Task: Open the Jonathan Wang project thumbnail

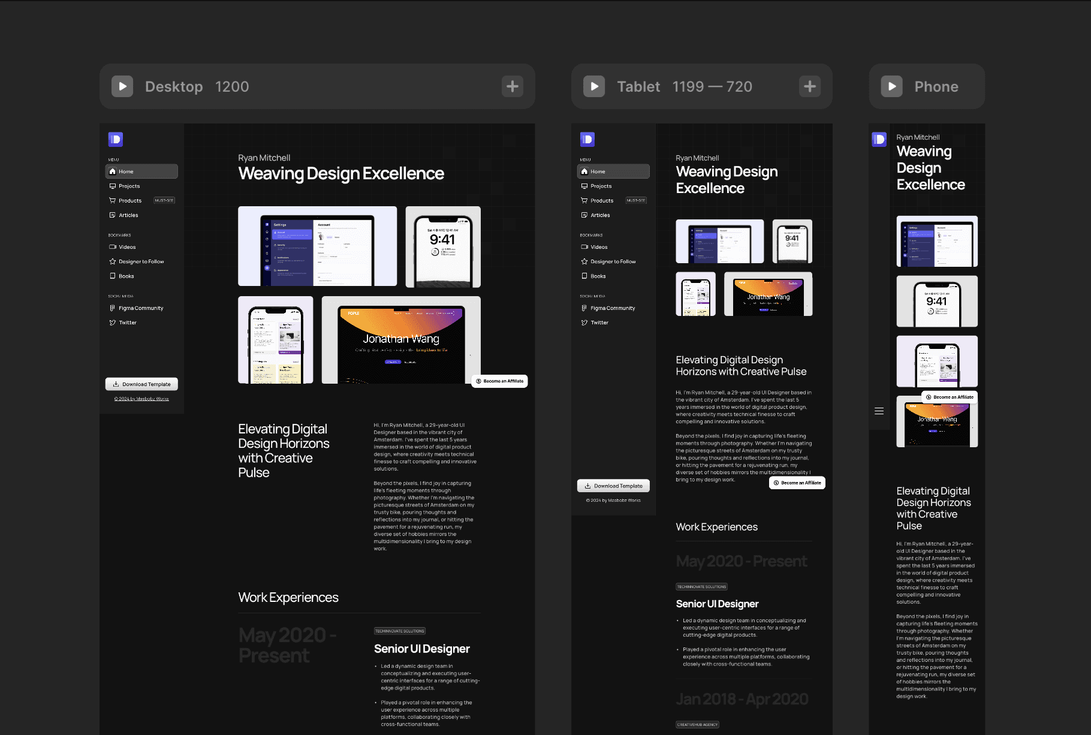Action: click(x=400, y=339)
